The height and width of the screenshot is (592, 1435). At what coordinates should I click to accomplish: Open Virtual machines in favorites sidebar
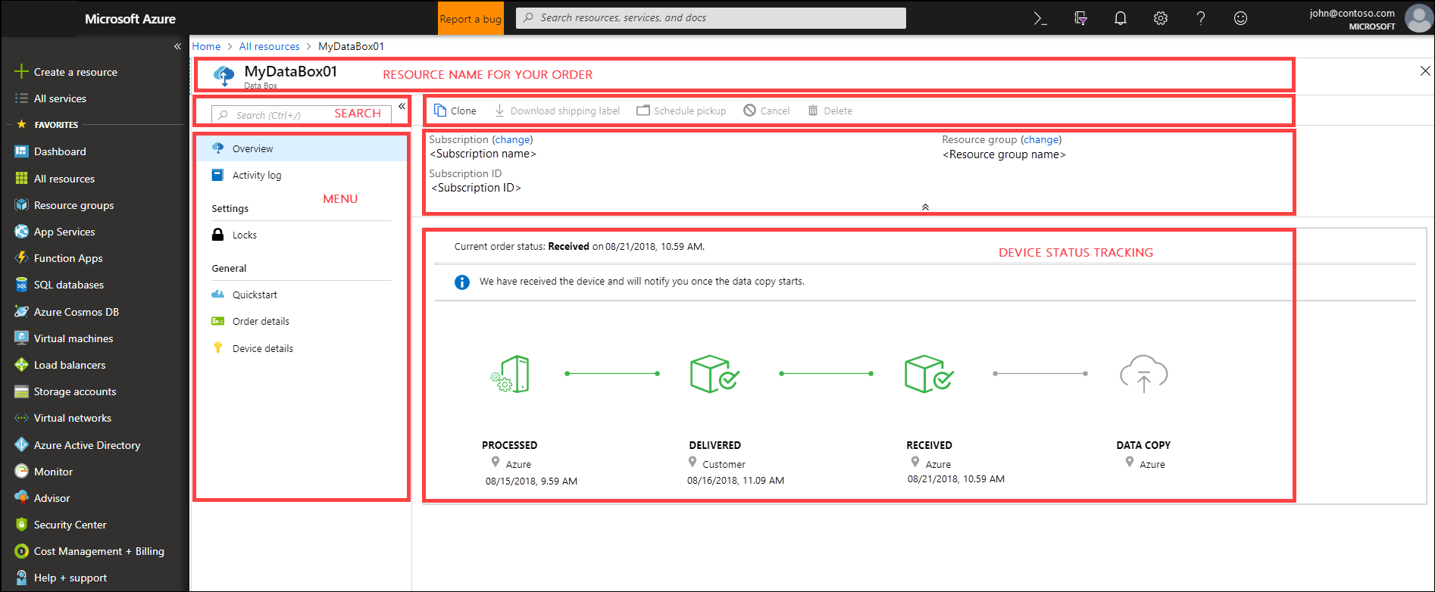[x=73, y=338]
